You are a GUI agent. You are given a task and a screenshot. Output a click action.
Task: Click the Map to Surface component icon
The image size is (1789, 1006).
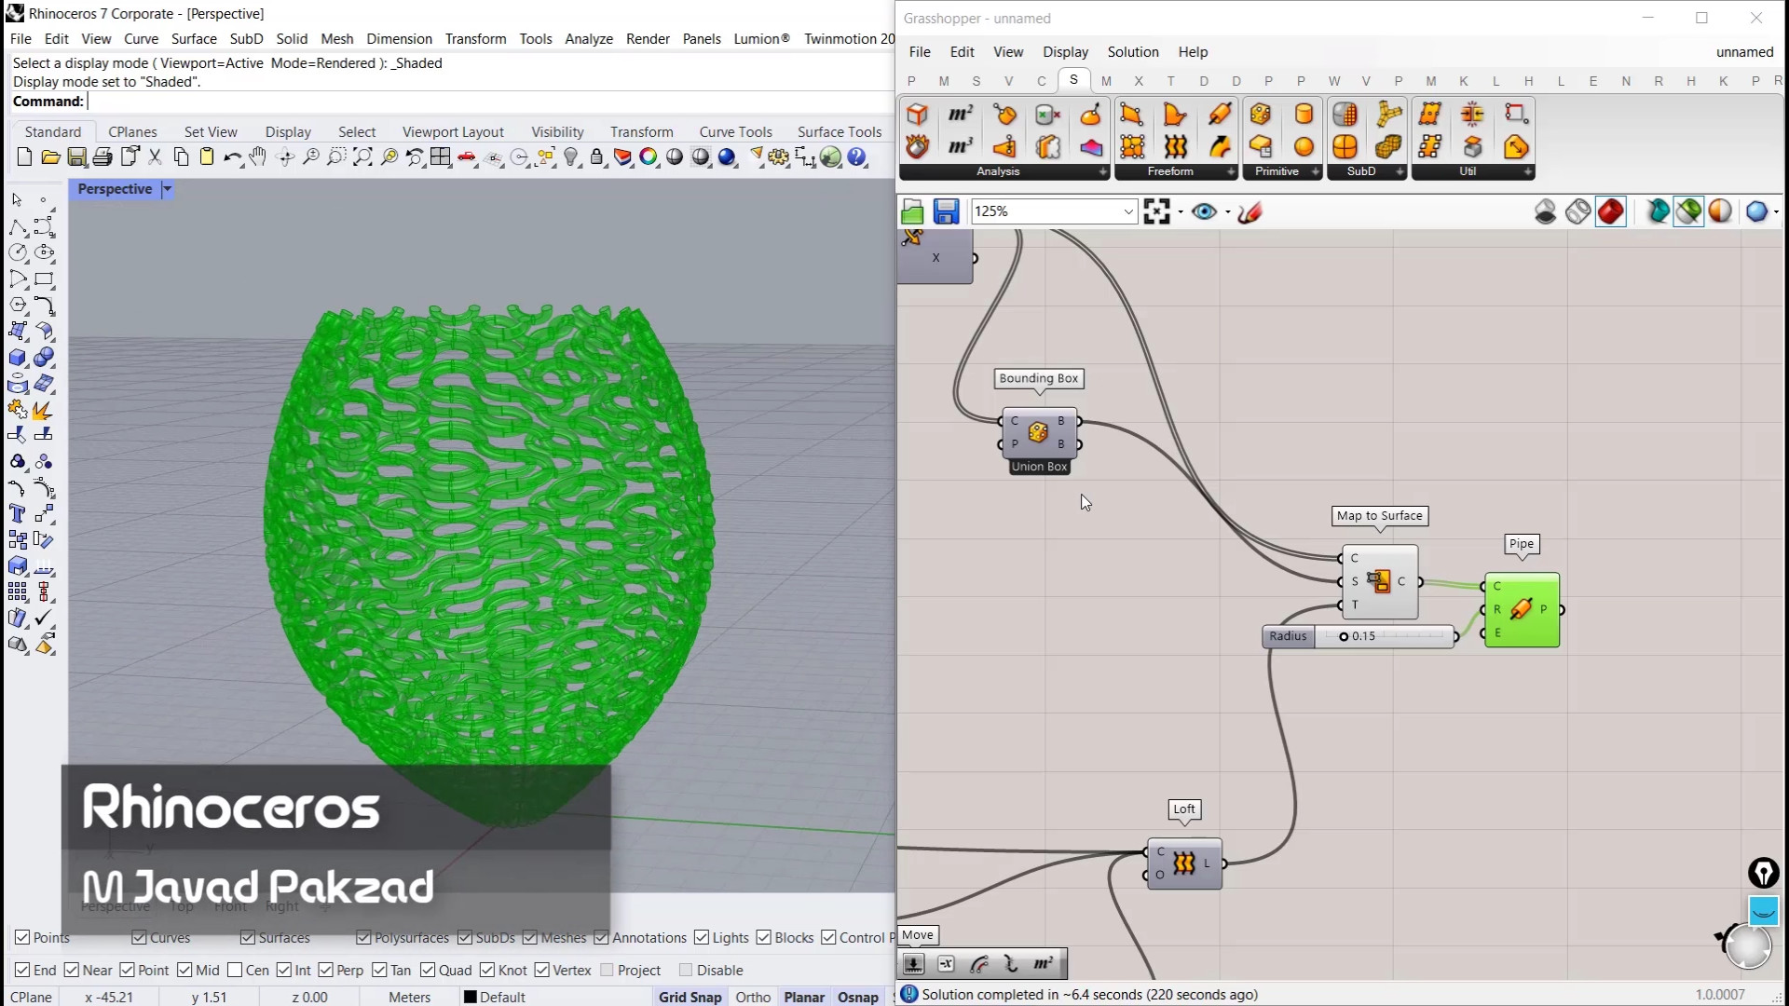1378,581
